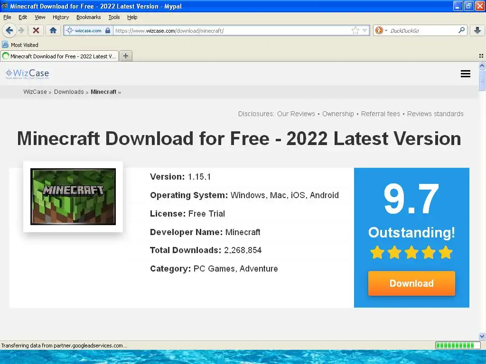
Task: Open the Downloads arrow toolbar button
Action: click(x=477, y=30)
